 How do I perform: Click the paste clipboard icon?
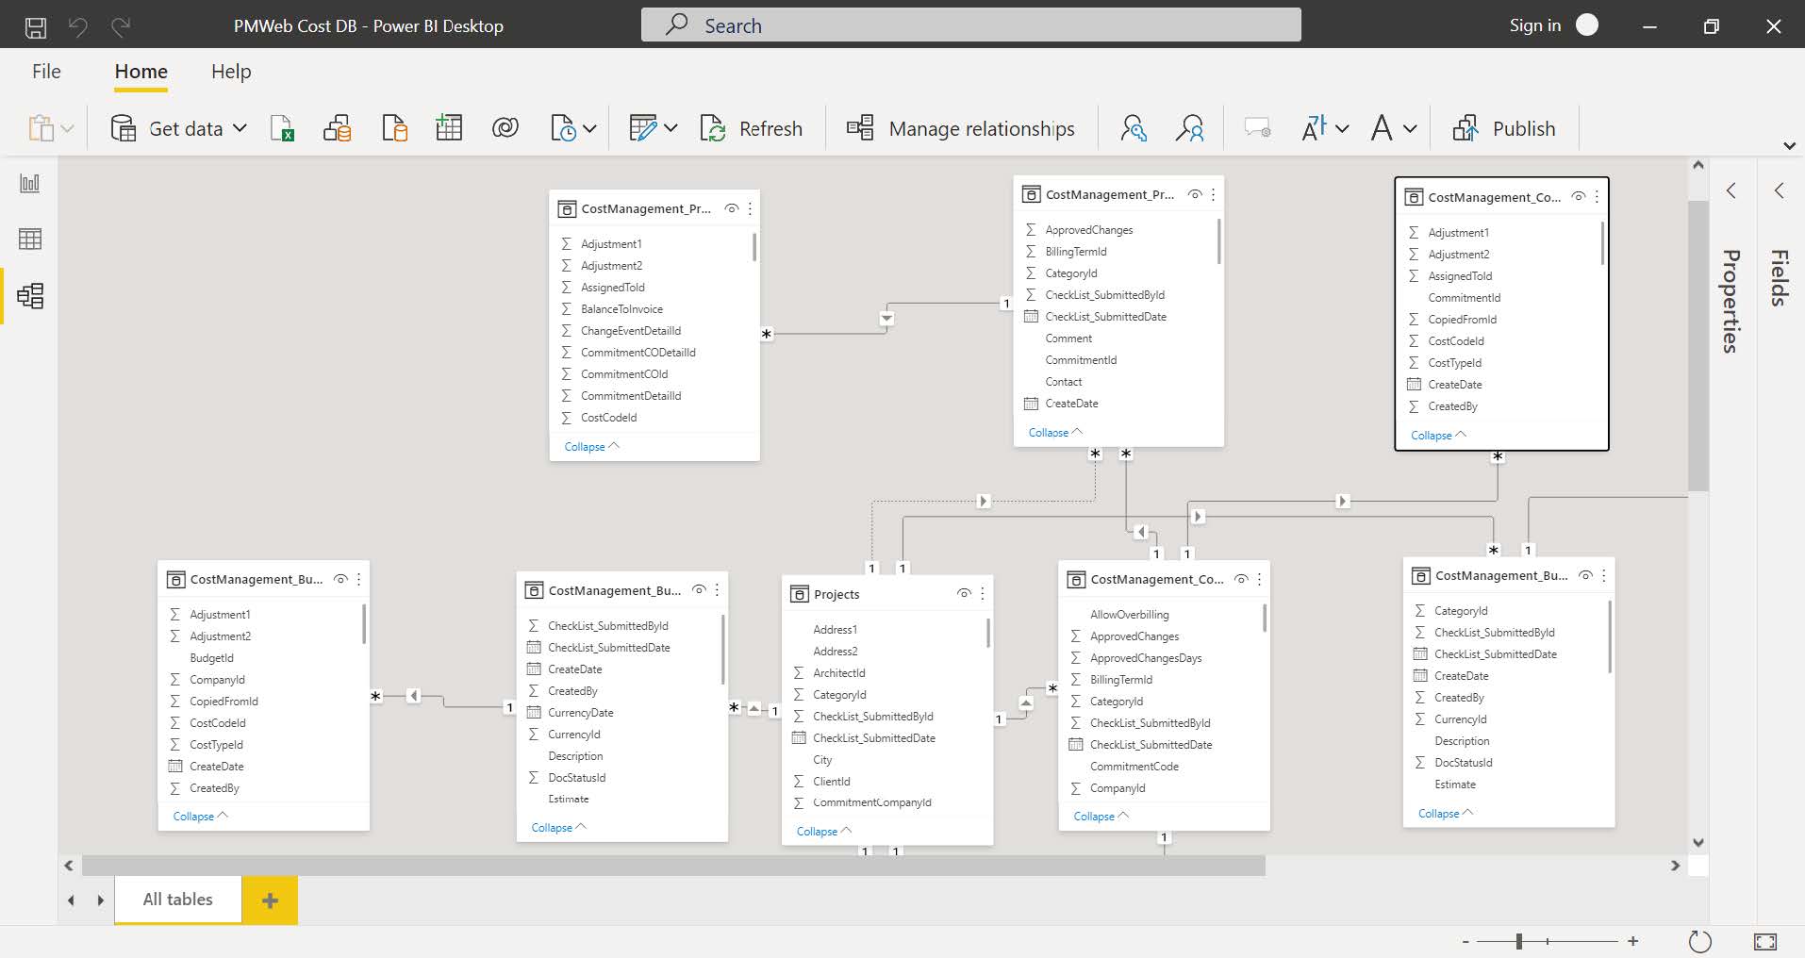[41, 128]
